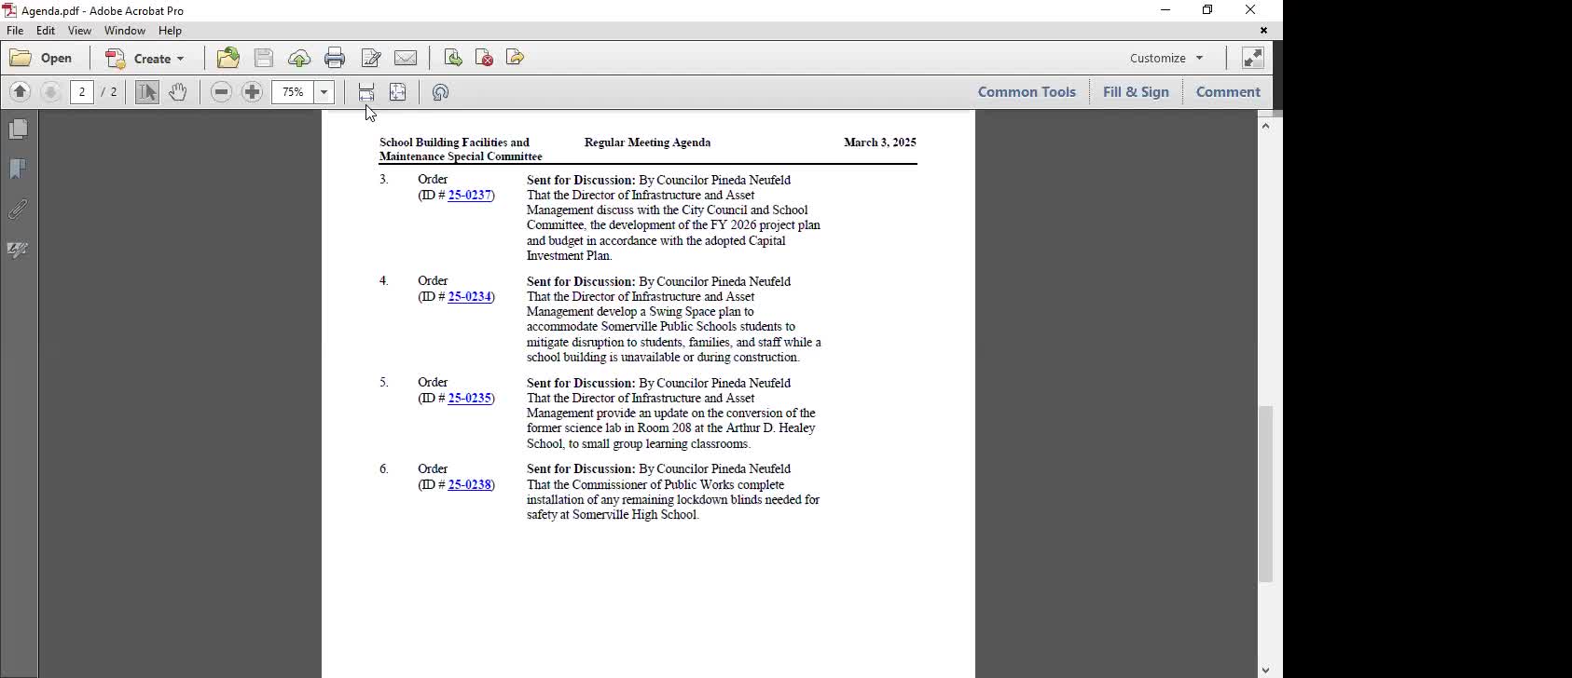This screenshot has width=1572, height=678.
Task: Click the Save floppy disk icon
Action: (x=264, y=58)
